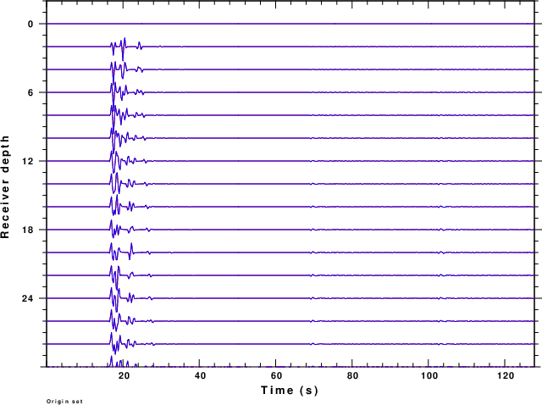
Task: Click the x-axis tick label 20
Action: point(124,376)
